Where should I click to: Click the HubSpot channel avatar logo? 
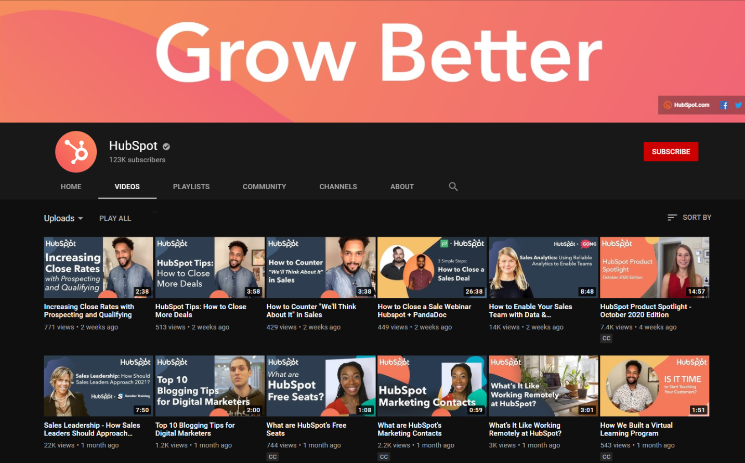(x=76, y=152)
